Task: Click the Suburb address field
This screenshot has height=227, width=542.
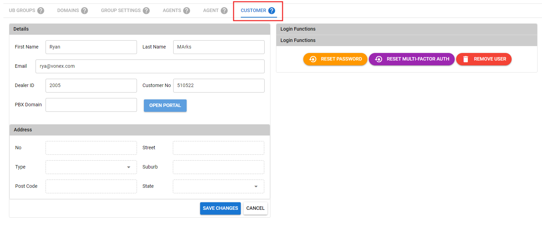Action: (x=218, y=167)
